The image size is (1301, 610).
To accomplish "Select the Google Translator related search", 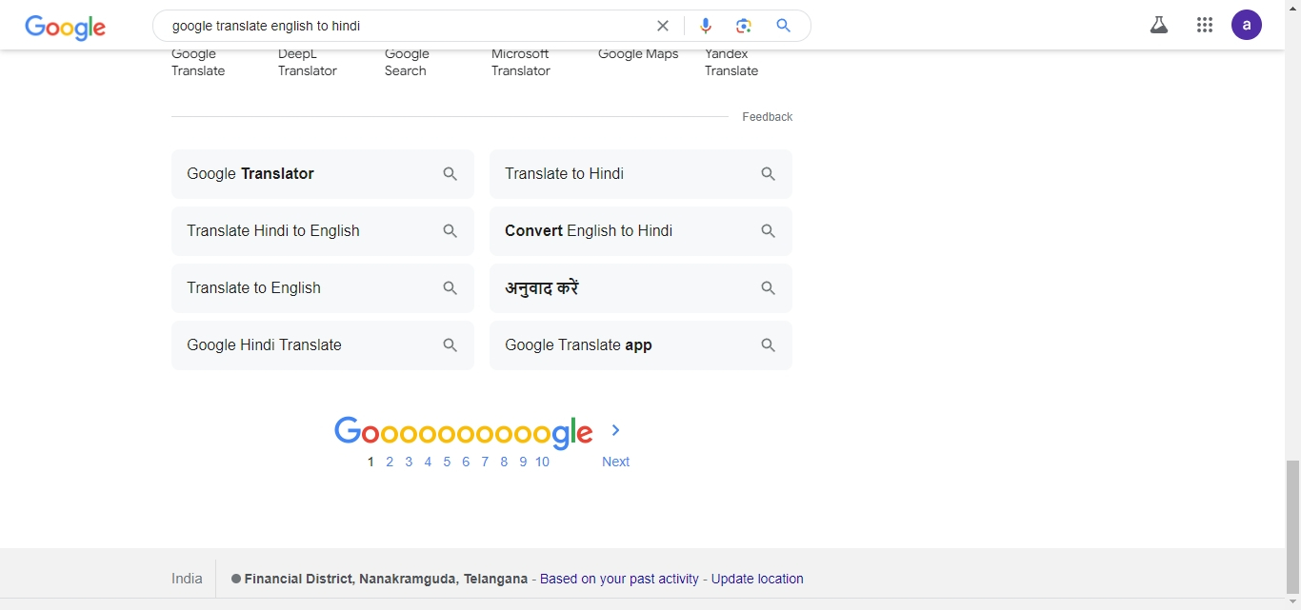I will tap(323, 174).
